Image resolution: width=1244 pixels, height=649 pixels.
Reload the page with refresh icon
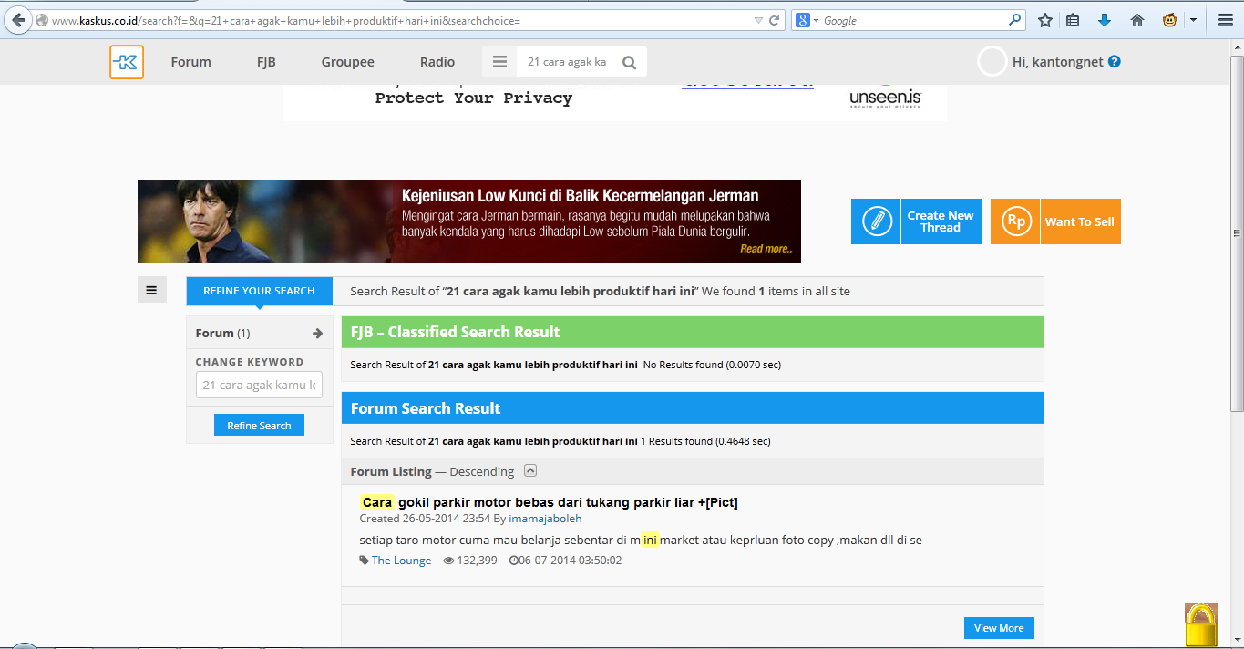(x=775, y=20)
